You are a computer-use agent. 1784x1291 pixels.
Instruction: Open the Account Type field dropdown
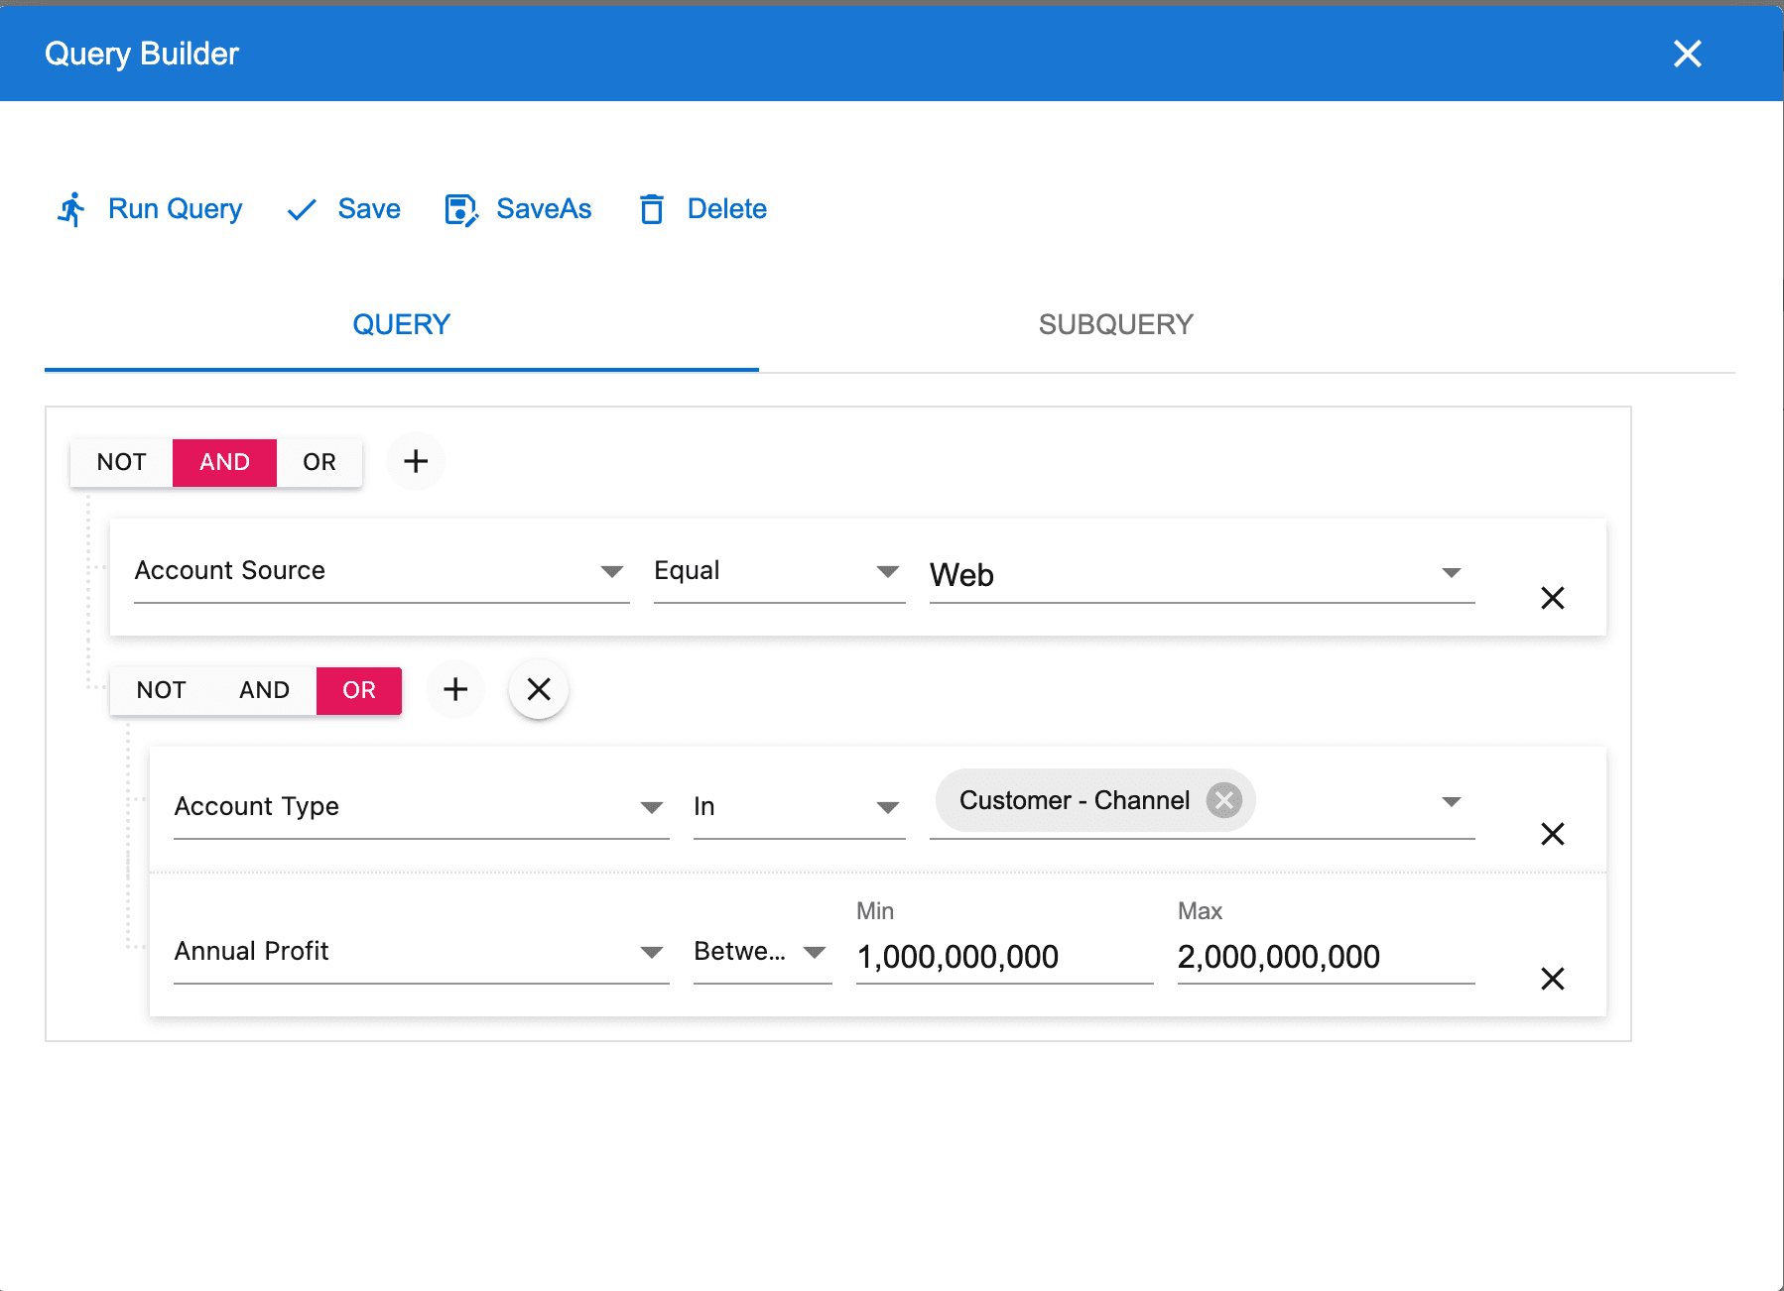[422, 807]
